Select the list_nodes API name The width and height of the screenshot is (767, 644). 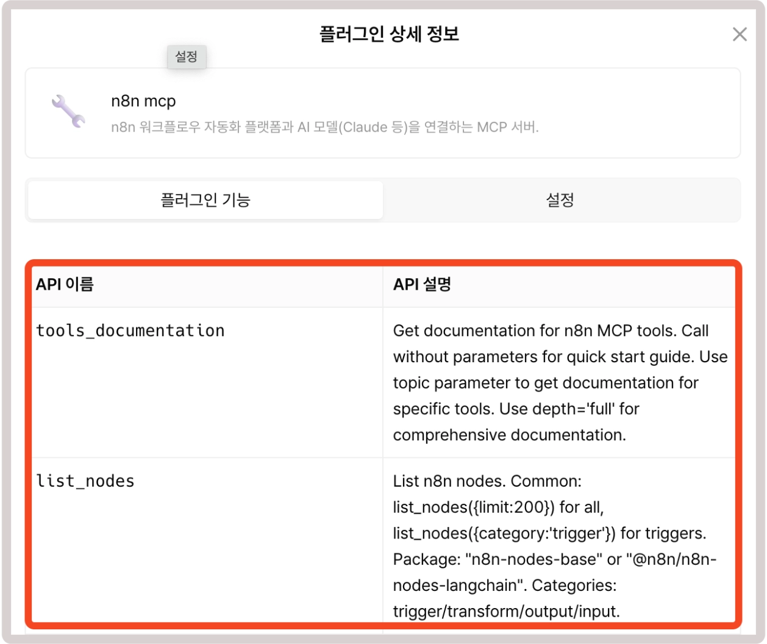85,481
